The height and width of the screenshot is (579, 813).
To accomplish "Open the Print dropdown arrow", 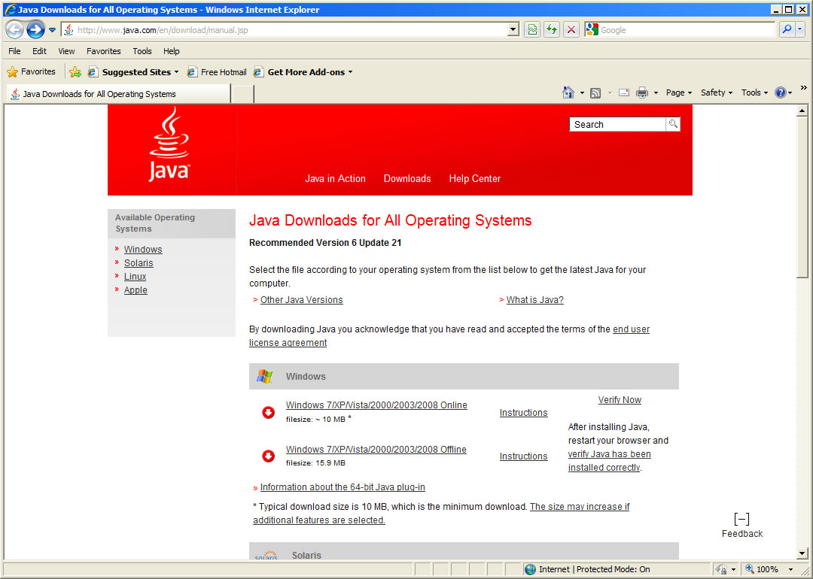I will [x=656, y=92].
